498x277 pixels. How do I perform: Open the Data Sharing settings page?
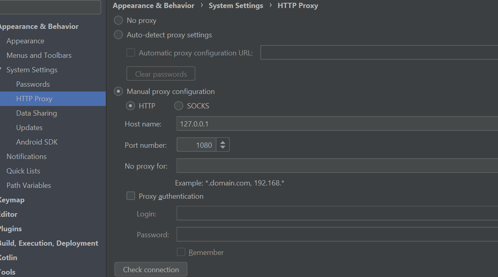click(36, 113)
